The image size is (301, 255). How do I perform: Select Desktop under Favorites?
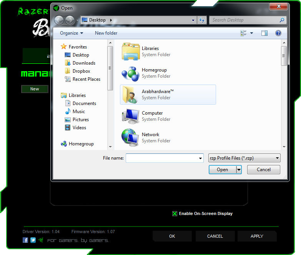point(81,55)
